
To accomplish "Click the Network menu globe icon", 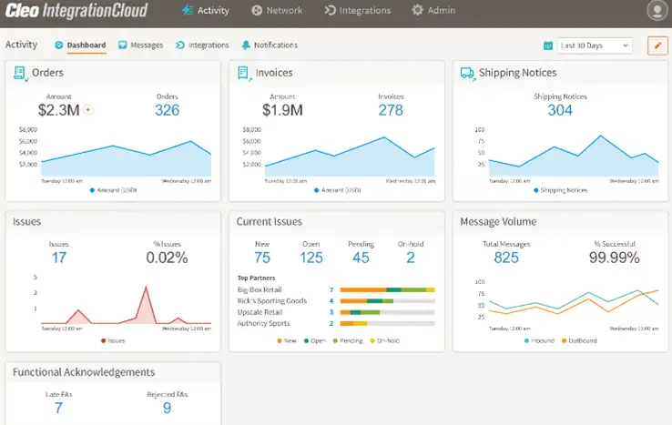I will click(x=257, y=10).
